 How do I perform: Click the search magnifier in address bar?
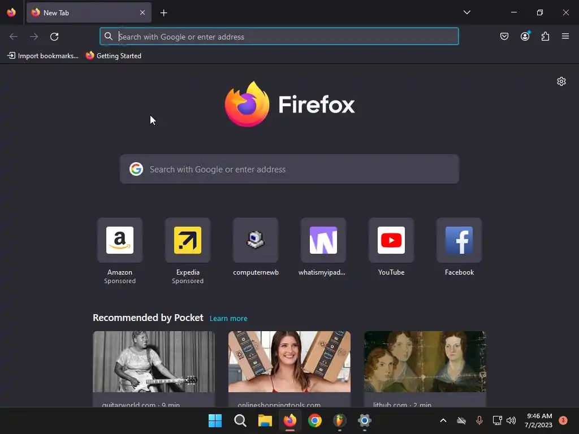tap(108, 36)
